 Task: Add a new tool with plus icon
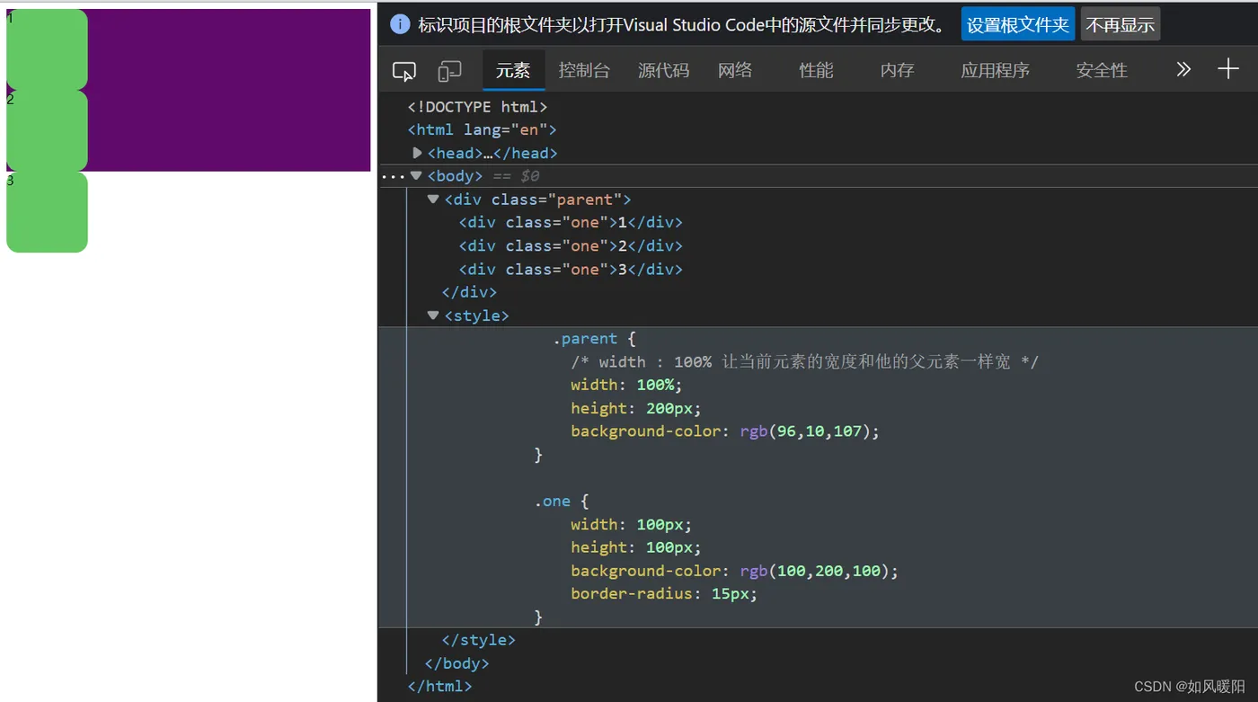[1227, 69]
